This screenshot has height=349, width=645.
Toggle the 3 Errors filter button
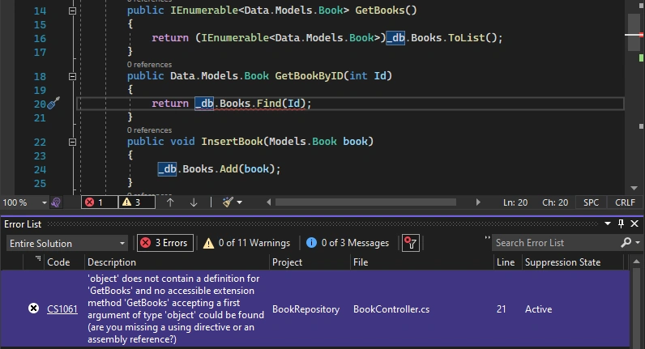[165, 243]
